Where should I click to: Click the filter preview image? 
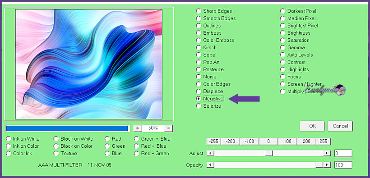(89, 64)
